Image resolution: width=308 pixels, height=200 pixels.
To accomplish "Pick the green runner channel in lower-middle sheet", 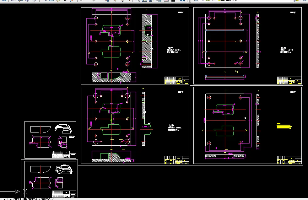I will point(111,119).
